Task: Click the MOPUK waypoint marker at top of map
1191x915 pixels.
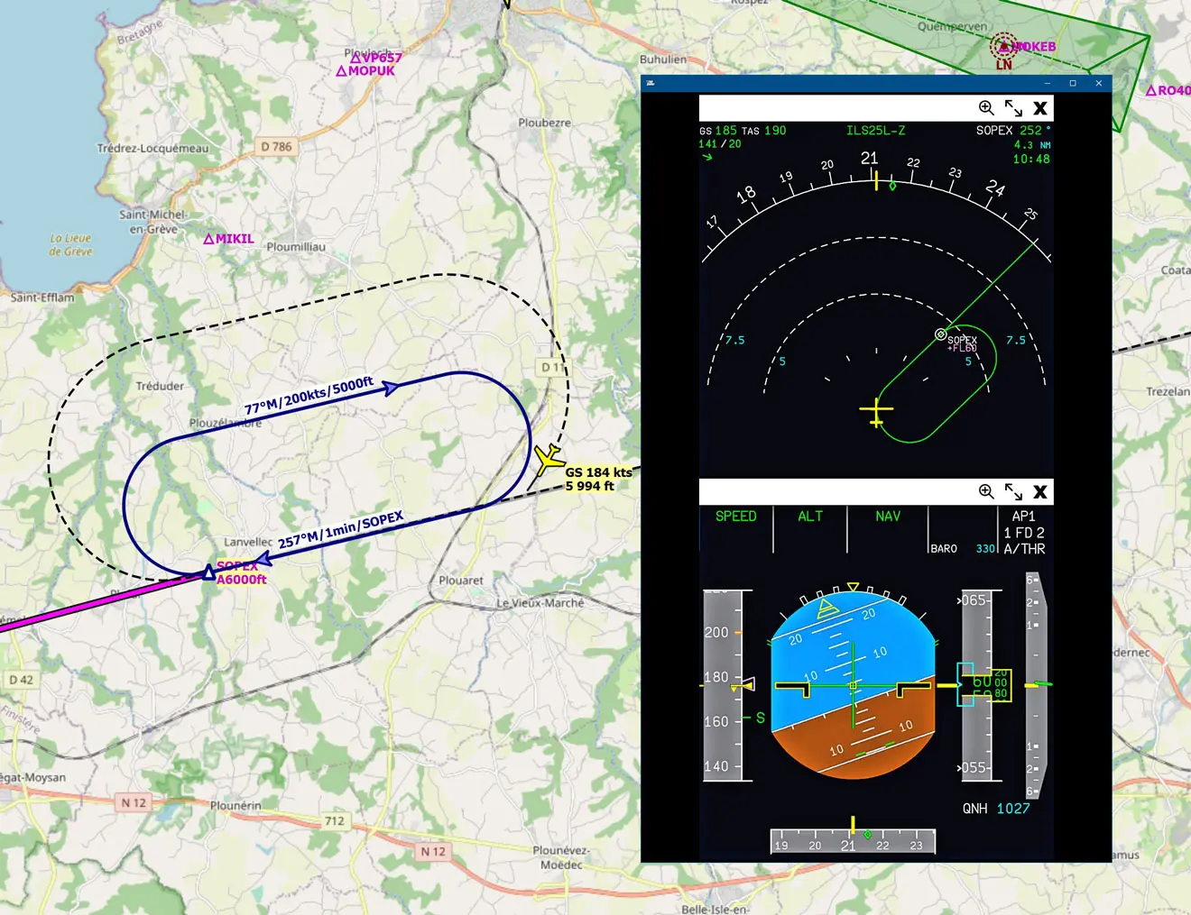Action: pos(342,70)
